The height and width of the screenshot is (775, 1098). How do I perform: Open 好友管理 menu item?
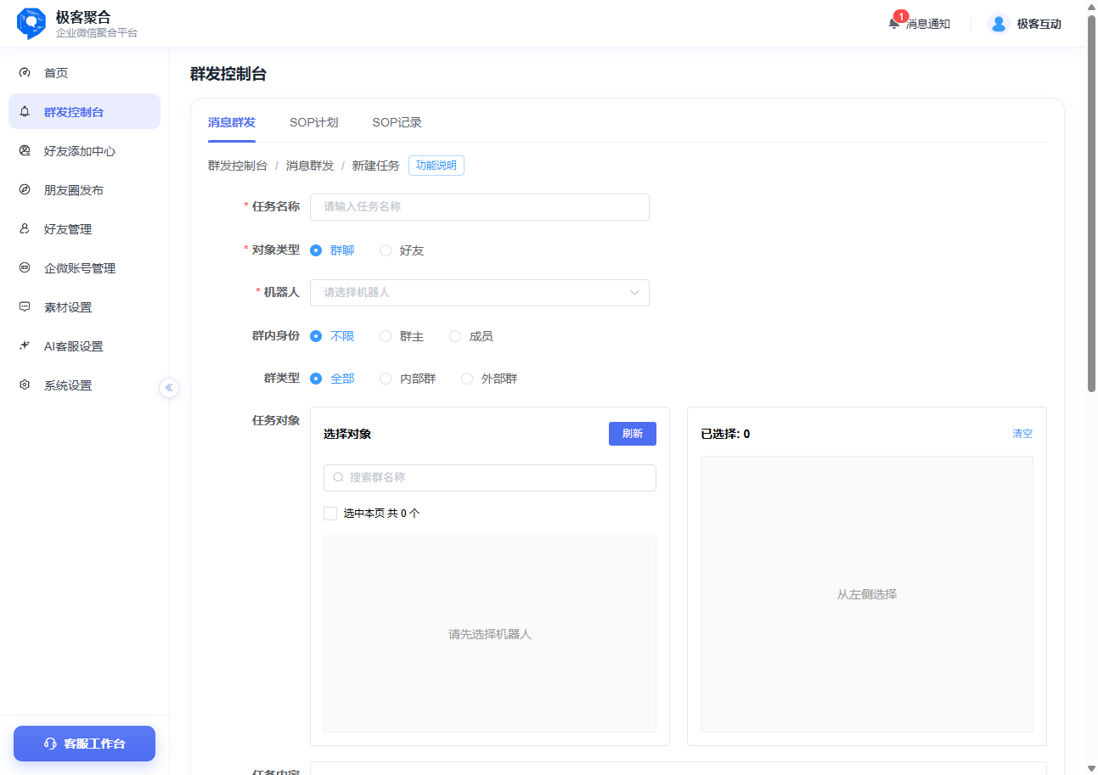[x=85, y=229]
